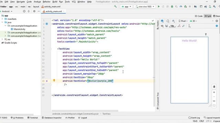Open the vivo vivo 1935 device dropdown
The width and height of the screenshot is (220, 123).
145,6
